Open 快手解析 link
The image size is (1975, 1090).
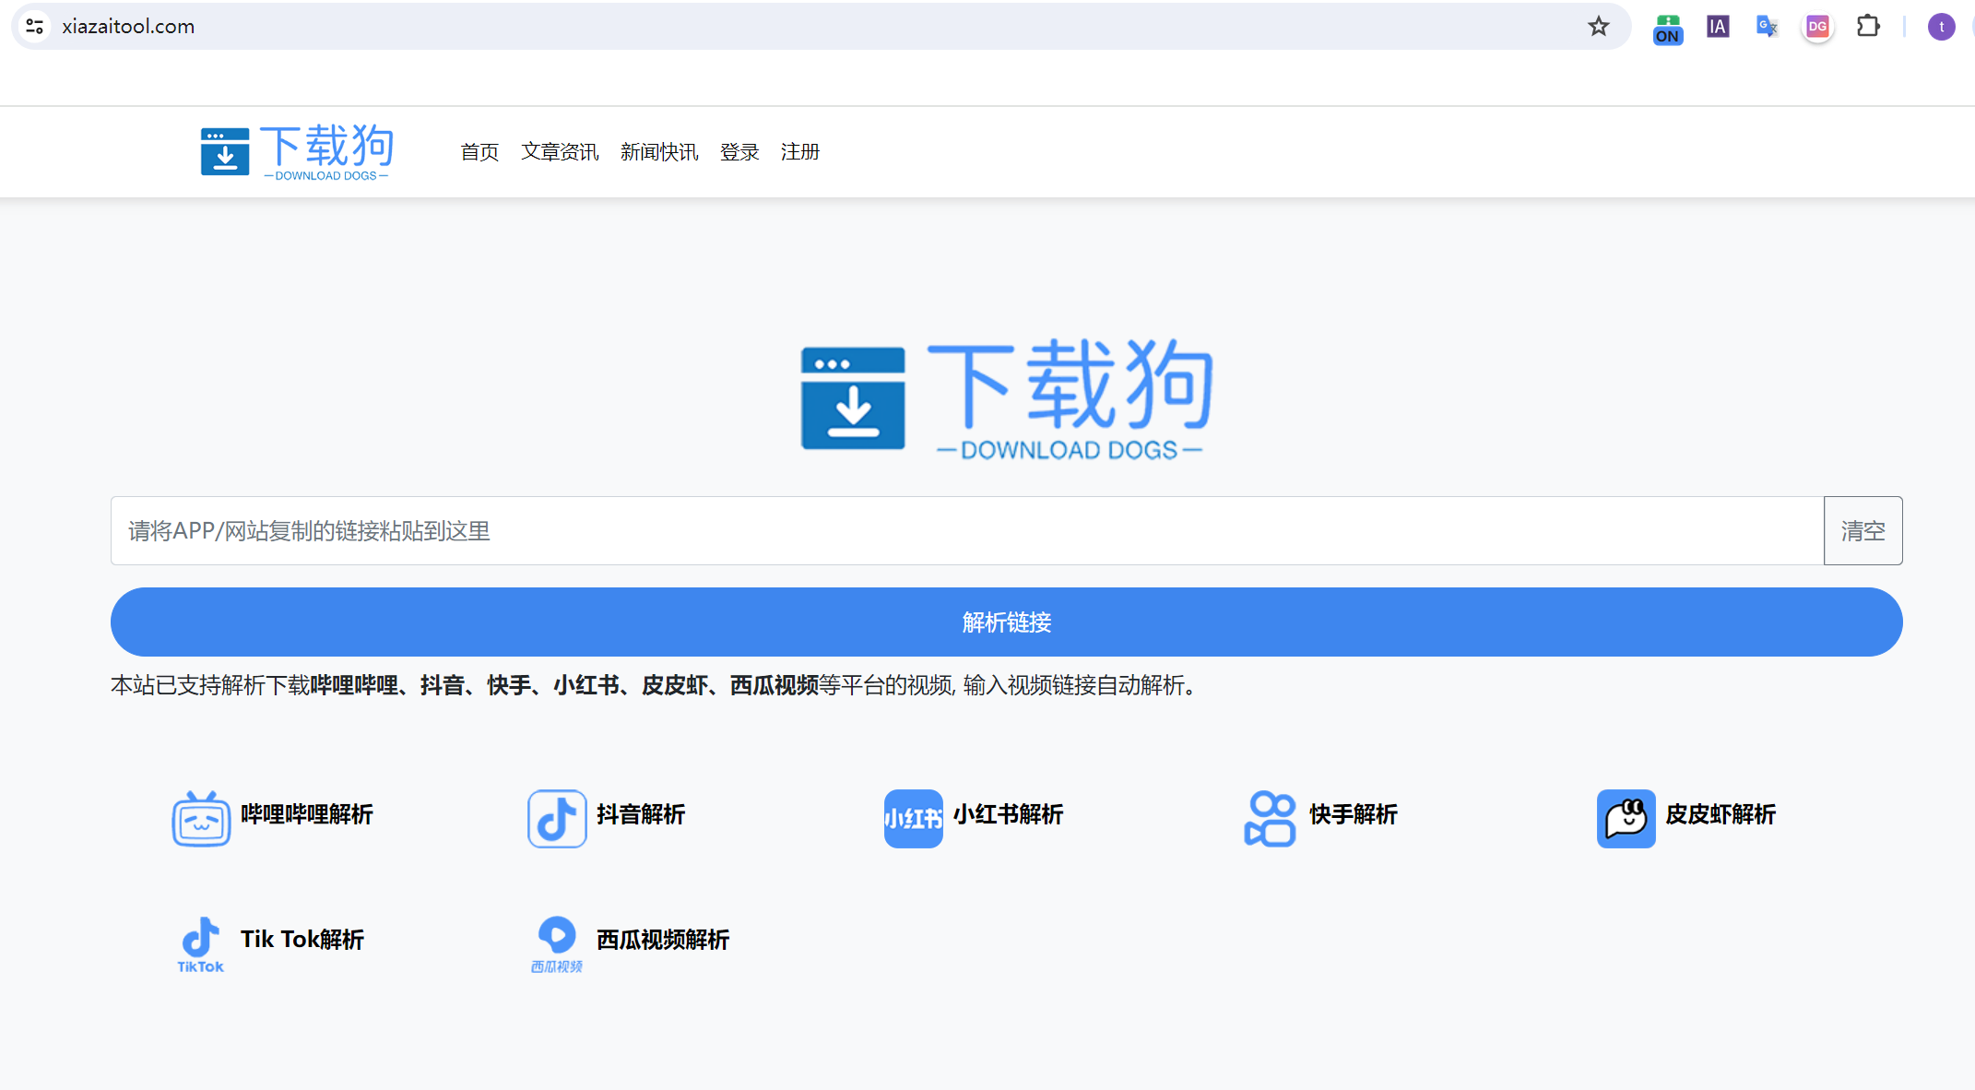click(x=1354, y=814)
